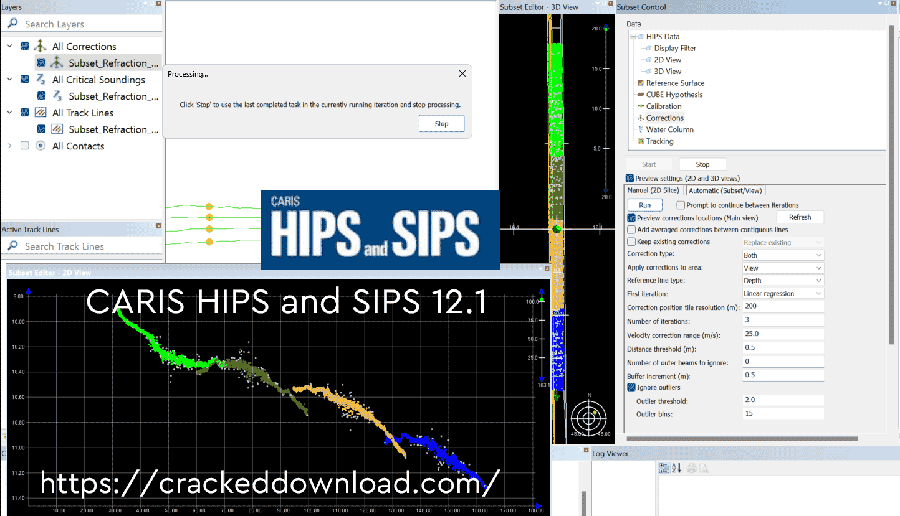Select 2D View in the Data tree

coord(668,60)
